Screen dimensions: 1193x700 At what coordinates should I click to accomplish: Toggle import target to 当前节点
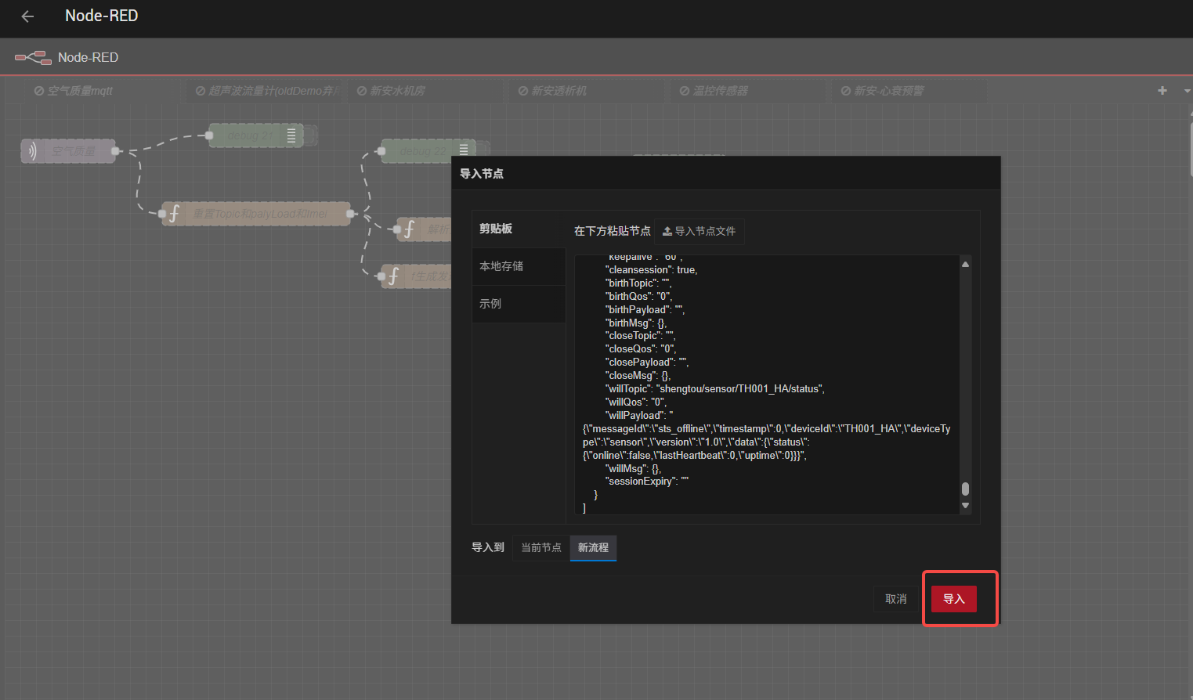click(541, 548)
